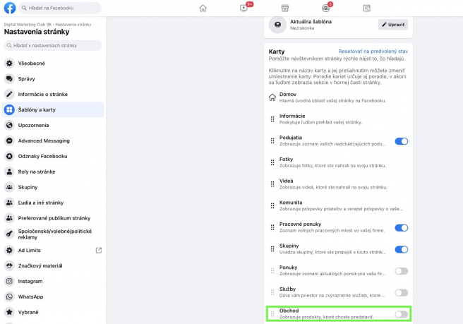Disable the Podujatia tab toggle
This screenshot has width=463, height=324.
(401, 141)
